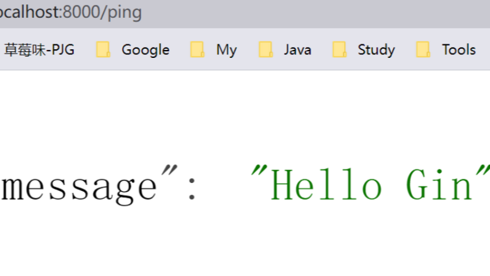Click the Tools folder icon
This screenshot has width=490, height=276.
[x=423, y=50]
